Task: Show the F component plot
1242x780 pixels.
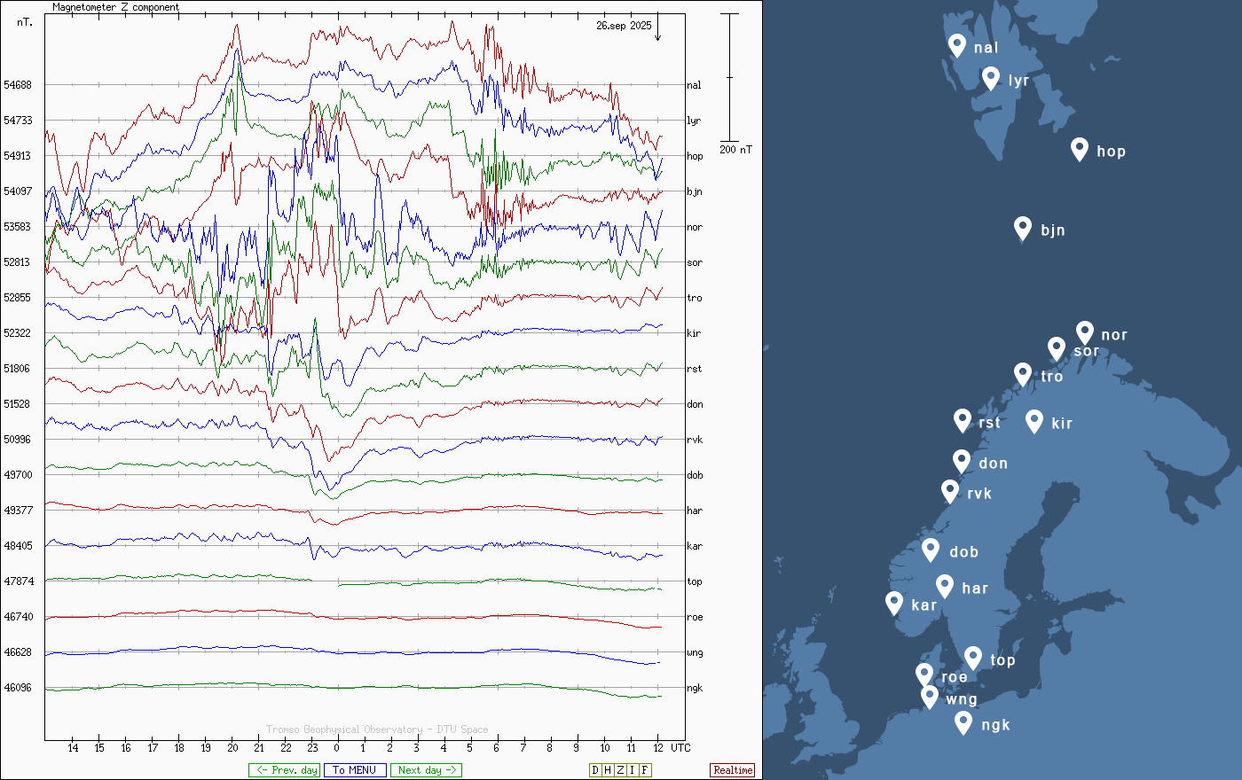Action: (x=645, y=770)
